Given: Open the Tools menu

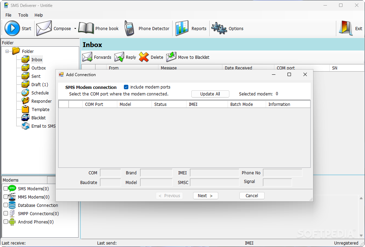Looking at the screenshot, I should pyautogui.click(x=23, y=15).
